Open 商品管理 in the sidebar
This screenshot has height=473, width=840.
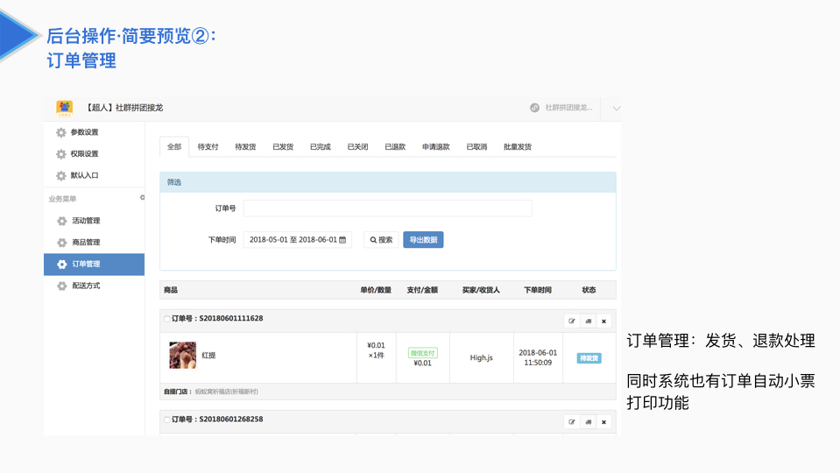pos(86,243)
